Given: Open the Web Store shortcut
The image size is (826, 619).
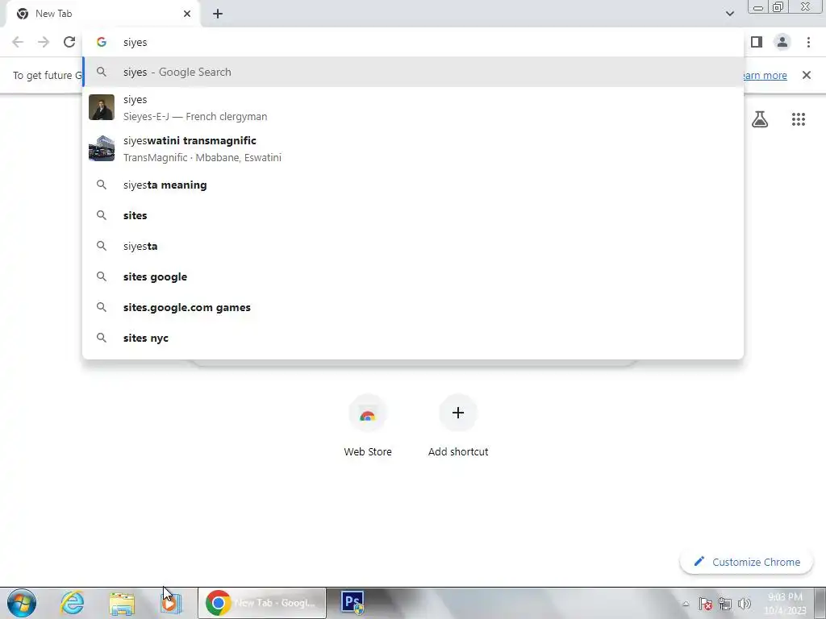Looking at the screenshot, I should click(368, 426).
